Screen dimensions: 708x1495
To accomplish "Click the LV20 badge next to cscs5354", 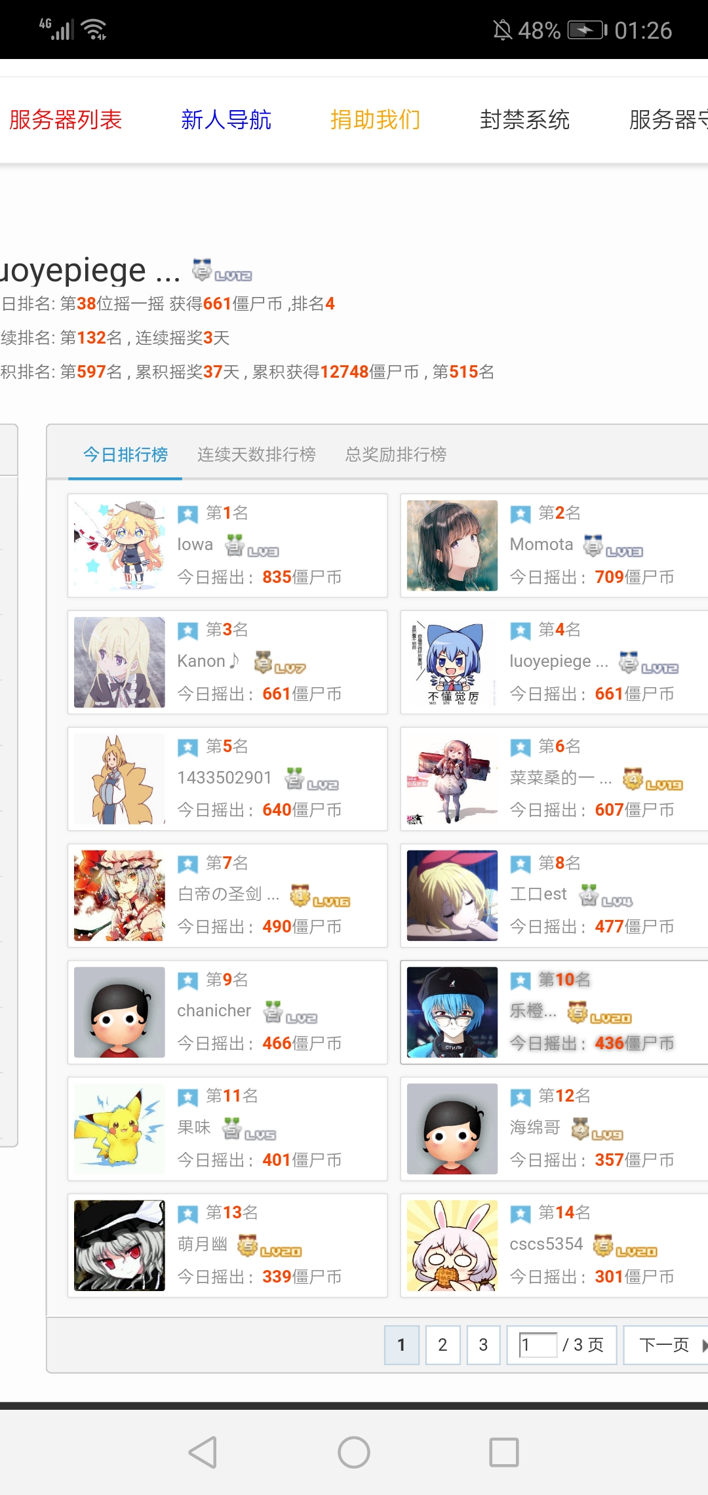I will click(625, 1245).
